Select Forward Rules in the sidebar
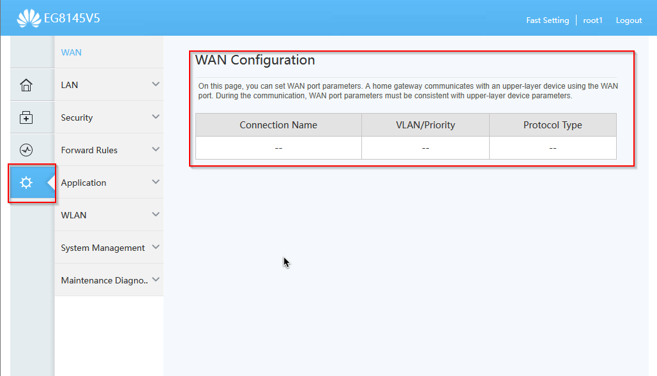The width and height of the screenshot is (657, 376). 109,150
